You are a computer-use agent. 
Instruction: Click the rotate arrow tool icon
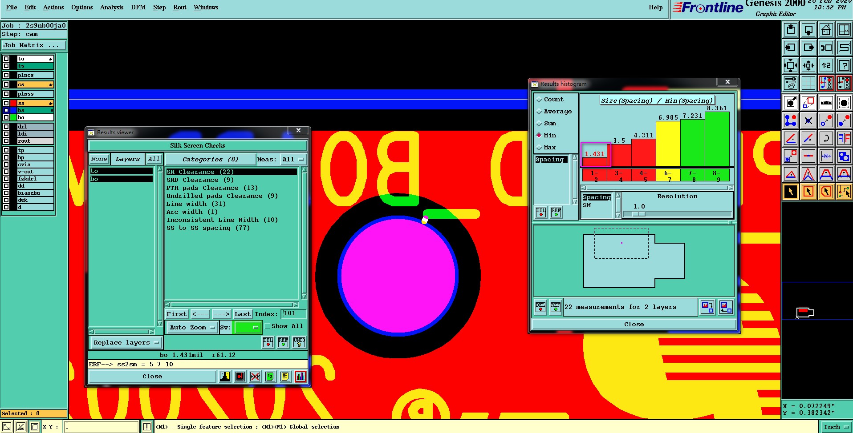coord(826,138)
